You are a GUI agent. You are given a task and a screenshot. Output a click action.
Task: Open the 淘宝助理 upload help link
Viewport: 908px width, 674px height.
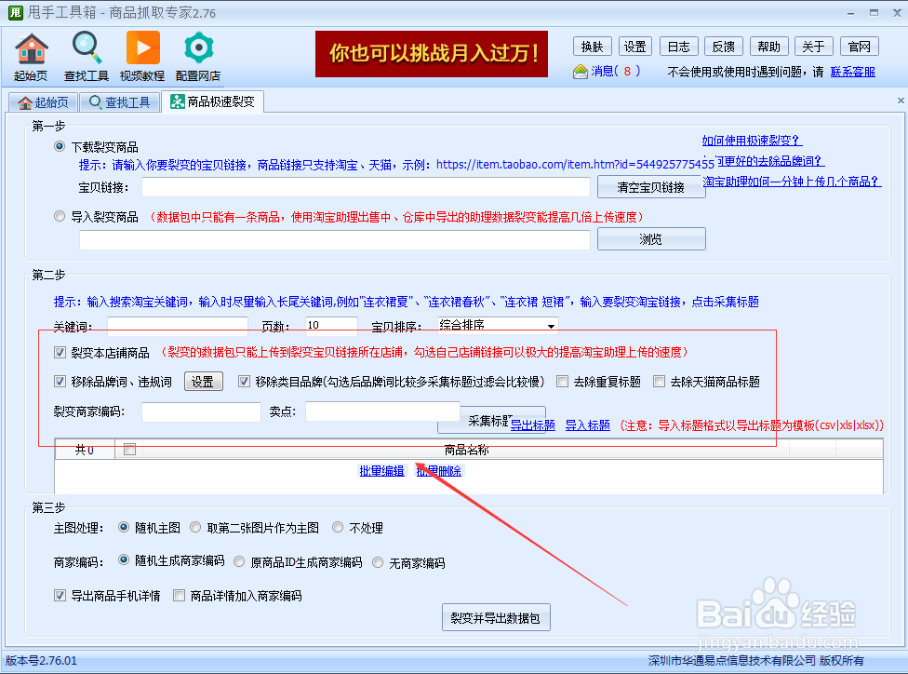pyautogui.click(x=792, y=182)
